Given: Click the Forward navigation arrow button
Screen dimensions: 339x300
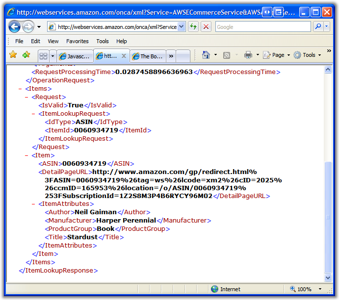Looking at the screenshot, I should [28, 27].
